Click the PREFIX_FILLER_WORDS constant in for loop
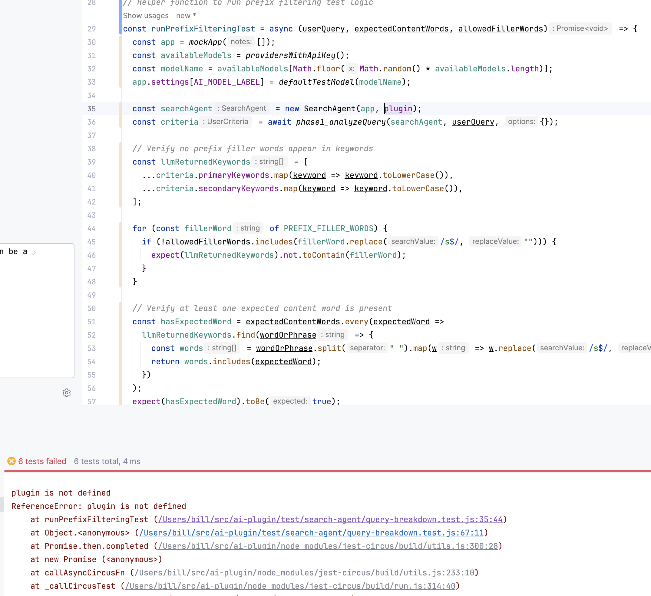 (x=328, y=228)
